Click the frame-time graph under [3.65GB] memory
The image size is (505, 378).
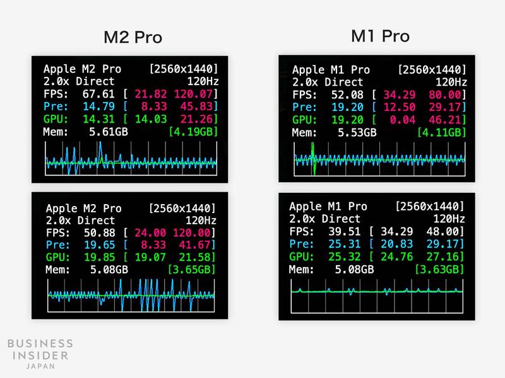click(x=131, y=295)
